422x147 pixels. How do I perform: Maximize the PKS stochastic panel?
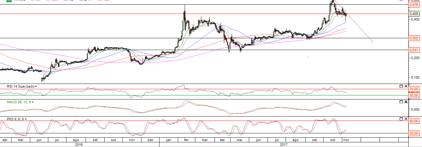[x=401, y=119]
